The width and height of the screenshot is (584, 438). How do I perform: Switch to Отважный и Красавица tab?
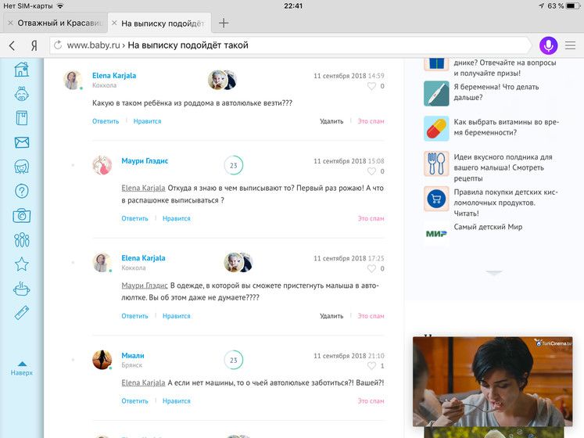[x=56, y=23]
